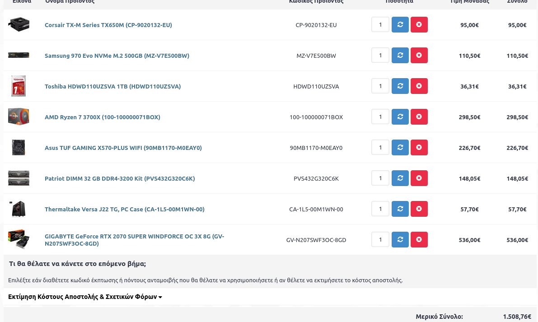Click quantity field for Samsung 970 Evo
The width and height of the screenshot is (538, 322).
coord(380,55)
